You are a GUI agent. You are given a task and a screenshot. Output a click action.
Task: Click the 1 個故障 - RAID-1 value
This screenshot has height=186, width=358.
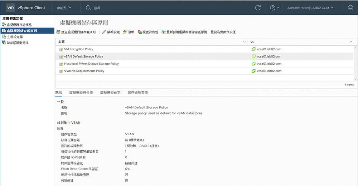142,146
